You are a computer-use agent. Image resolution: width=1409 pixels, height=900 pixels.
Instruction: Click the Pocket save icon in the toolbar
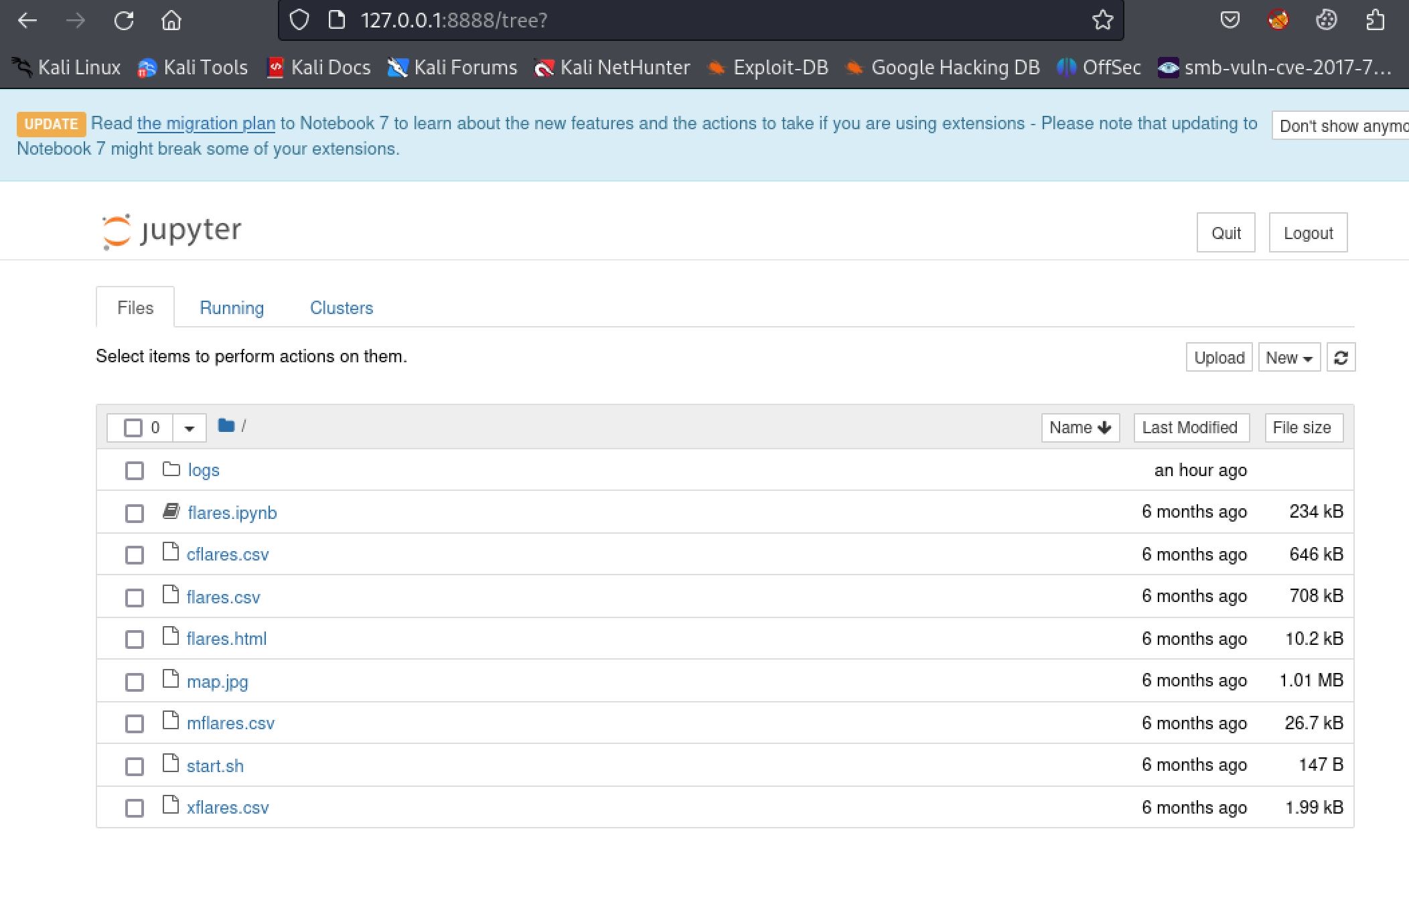click(x=1230, y=21)
